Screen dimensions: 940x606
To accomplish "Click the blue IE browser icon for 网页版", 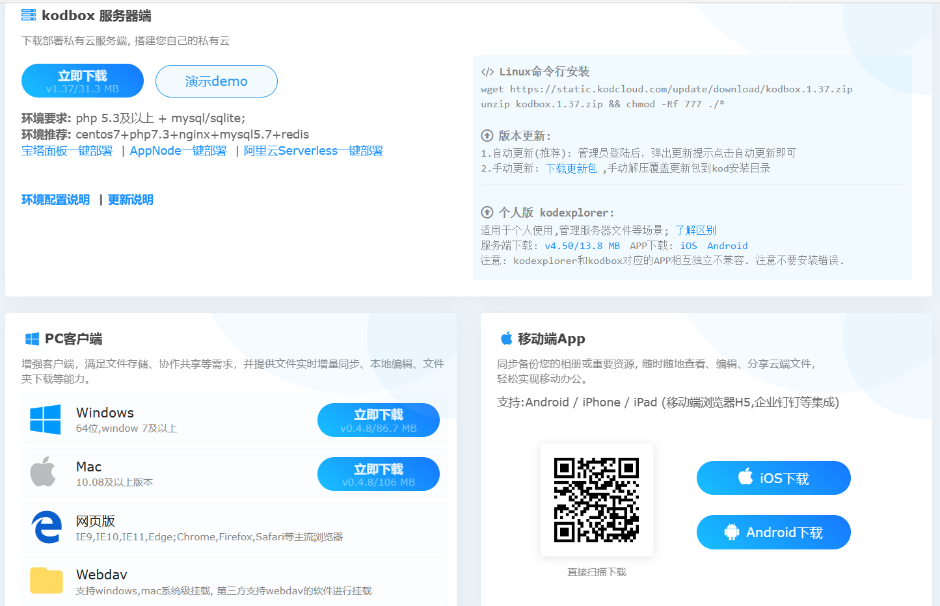I will click(46, 527).
